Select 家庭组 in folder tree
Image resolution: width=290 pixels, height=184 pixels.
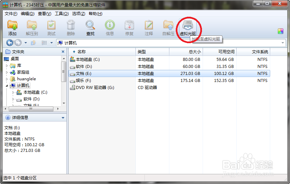tap(23, 72)
